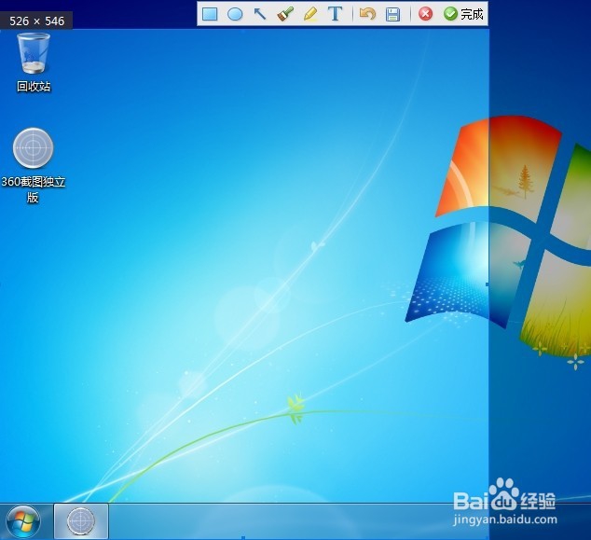The height and width of the screenshot is (540, 591).
Task: Choose the paintbrush tool
Action: (x=285, y=14)
